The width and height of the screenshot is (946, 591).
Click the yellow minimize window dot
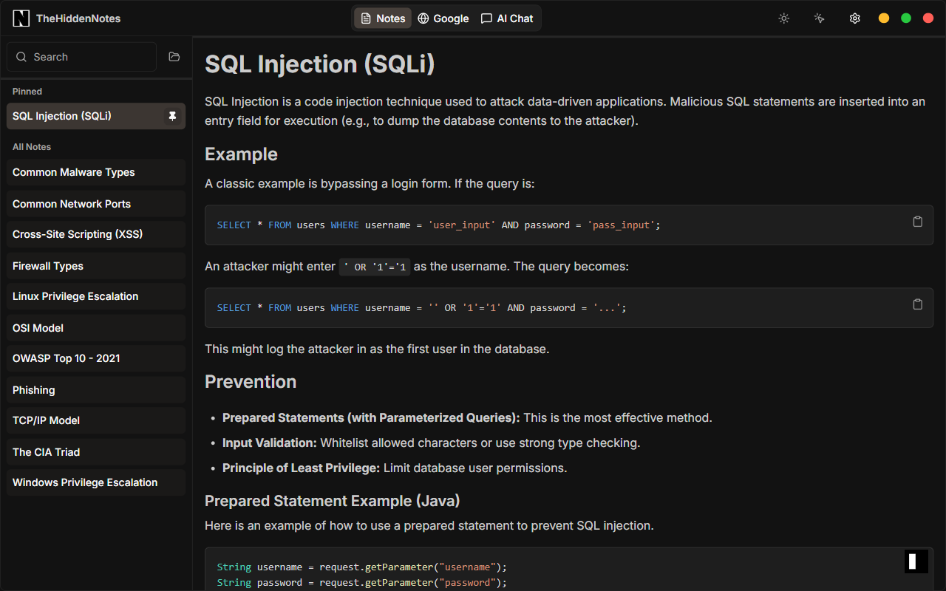[x=883, y=18]
